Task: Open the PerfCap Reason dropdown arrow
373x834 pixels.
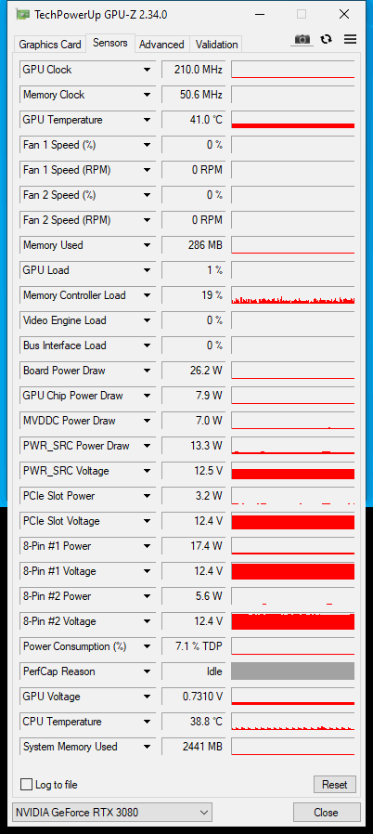Action: [x=147, y=671]
